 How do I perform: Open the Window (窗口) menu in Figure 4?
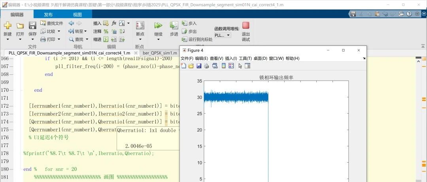click(276, 58)
